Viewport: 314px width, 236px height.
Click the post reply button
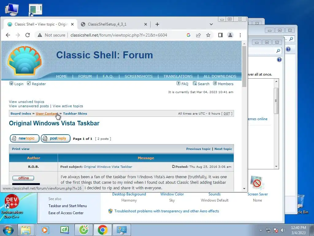(56, 139)
